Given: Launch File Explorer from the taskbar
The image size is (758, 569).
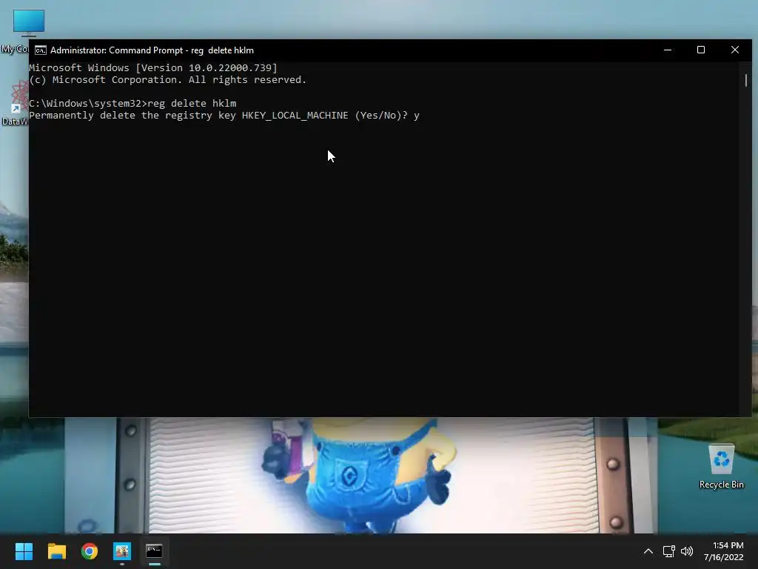Looking at the screenshot, I should 56,551.
